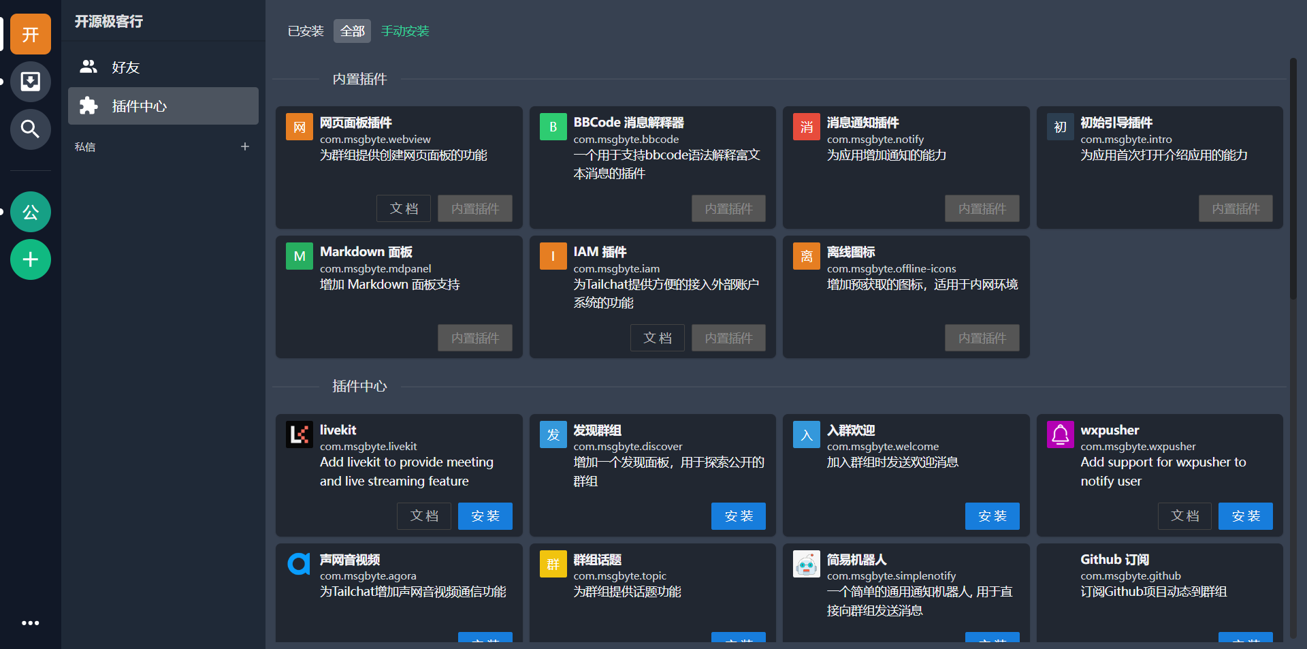The height and width of the screenshot is (649, 1307).
Task: Open the three-dot more menu at bottom left
Action: click(x=31, y=623)
